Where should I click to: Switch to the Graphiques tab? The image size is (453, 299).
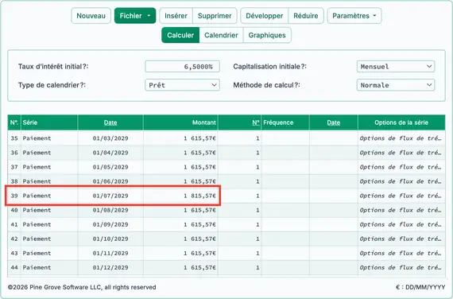267,35
